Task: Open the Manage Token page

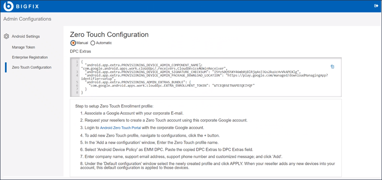Action: (23, 47)
